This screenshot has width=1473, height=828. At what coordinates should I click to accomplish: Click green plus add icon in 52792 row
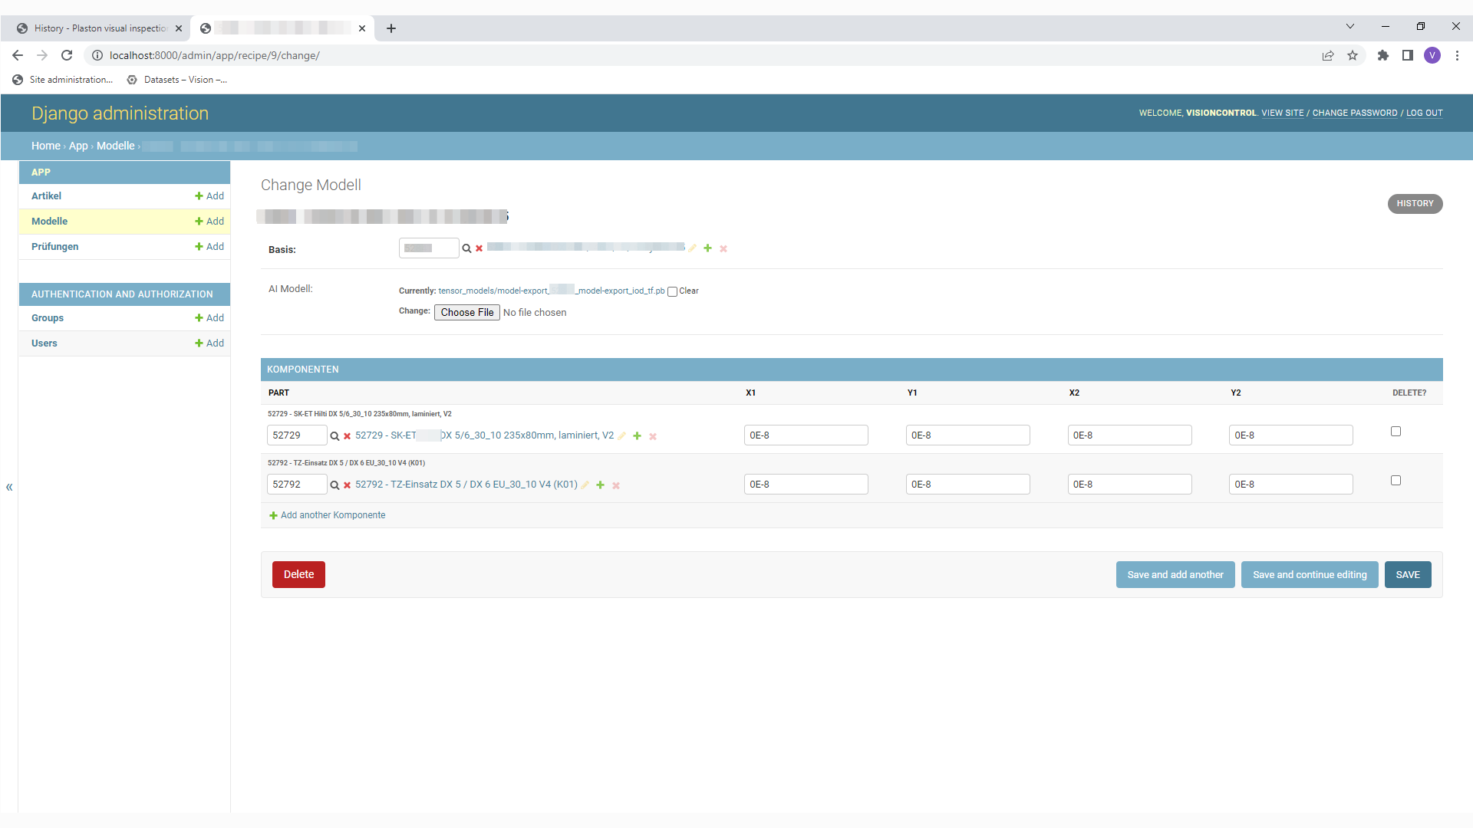601,485
